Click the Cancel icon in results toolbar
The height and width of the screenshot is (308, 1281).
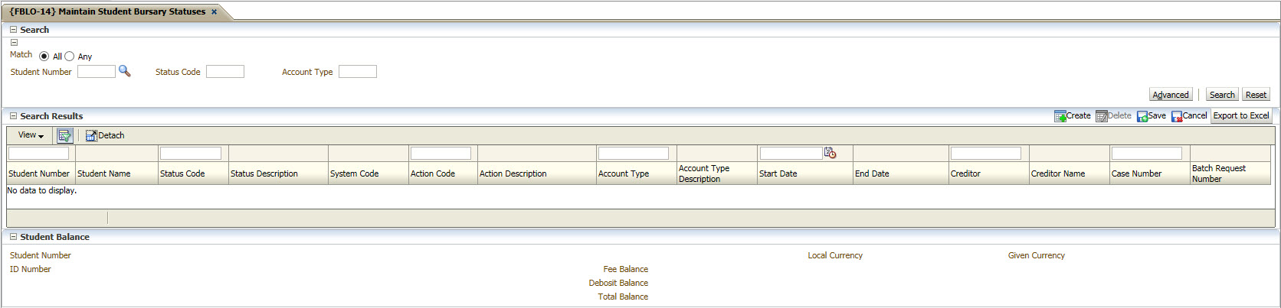click(1177, 116)
